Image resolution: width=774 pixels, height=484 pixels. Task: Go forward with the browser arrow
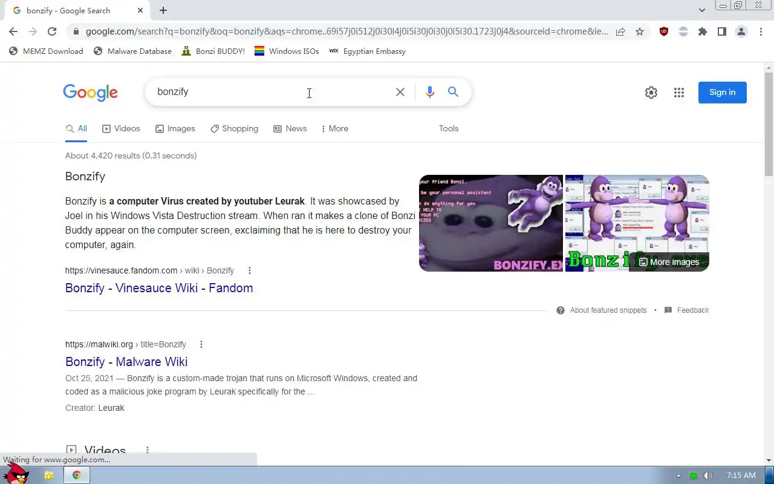pyautogui.click(x=33, y=31)
